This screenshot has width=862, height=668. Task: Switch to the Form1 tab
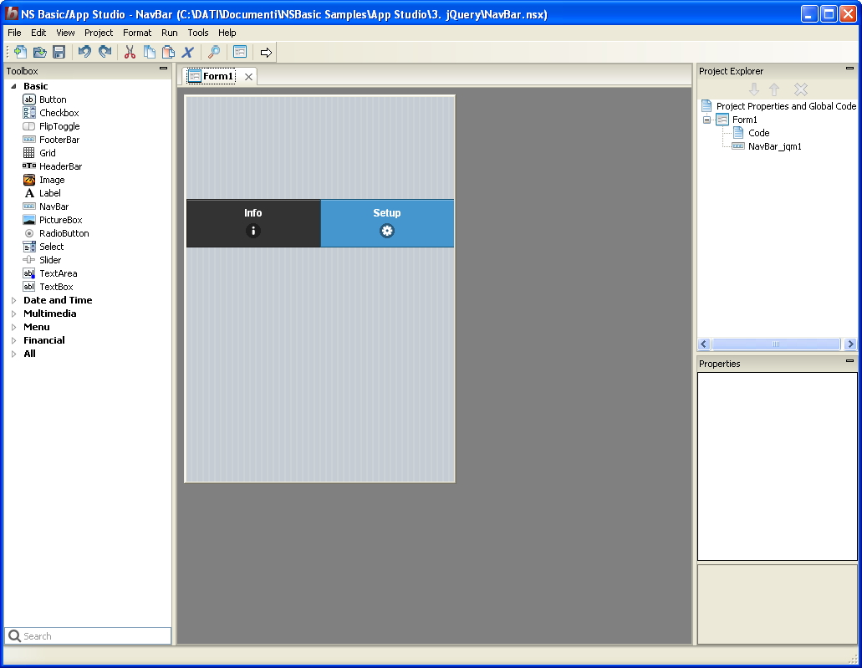(x=217, y=76)
